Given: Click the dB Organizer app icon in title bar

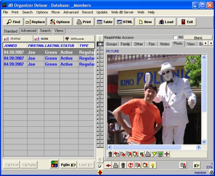Looking at the screenshot, I should pyautogui.click(x=4, y=5).
